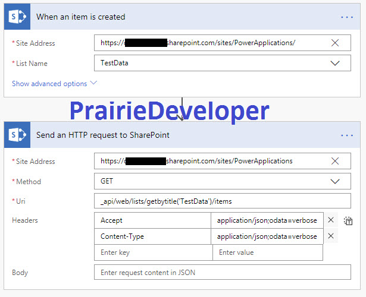Expand the List Name dropdown chevron

(335, 63)
